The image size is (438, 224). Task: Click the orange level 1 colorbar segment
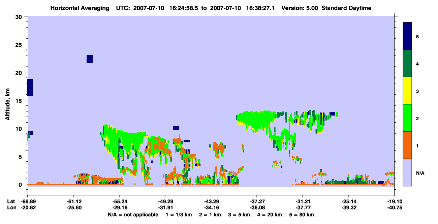[x=407, y=145]
